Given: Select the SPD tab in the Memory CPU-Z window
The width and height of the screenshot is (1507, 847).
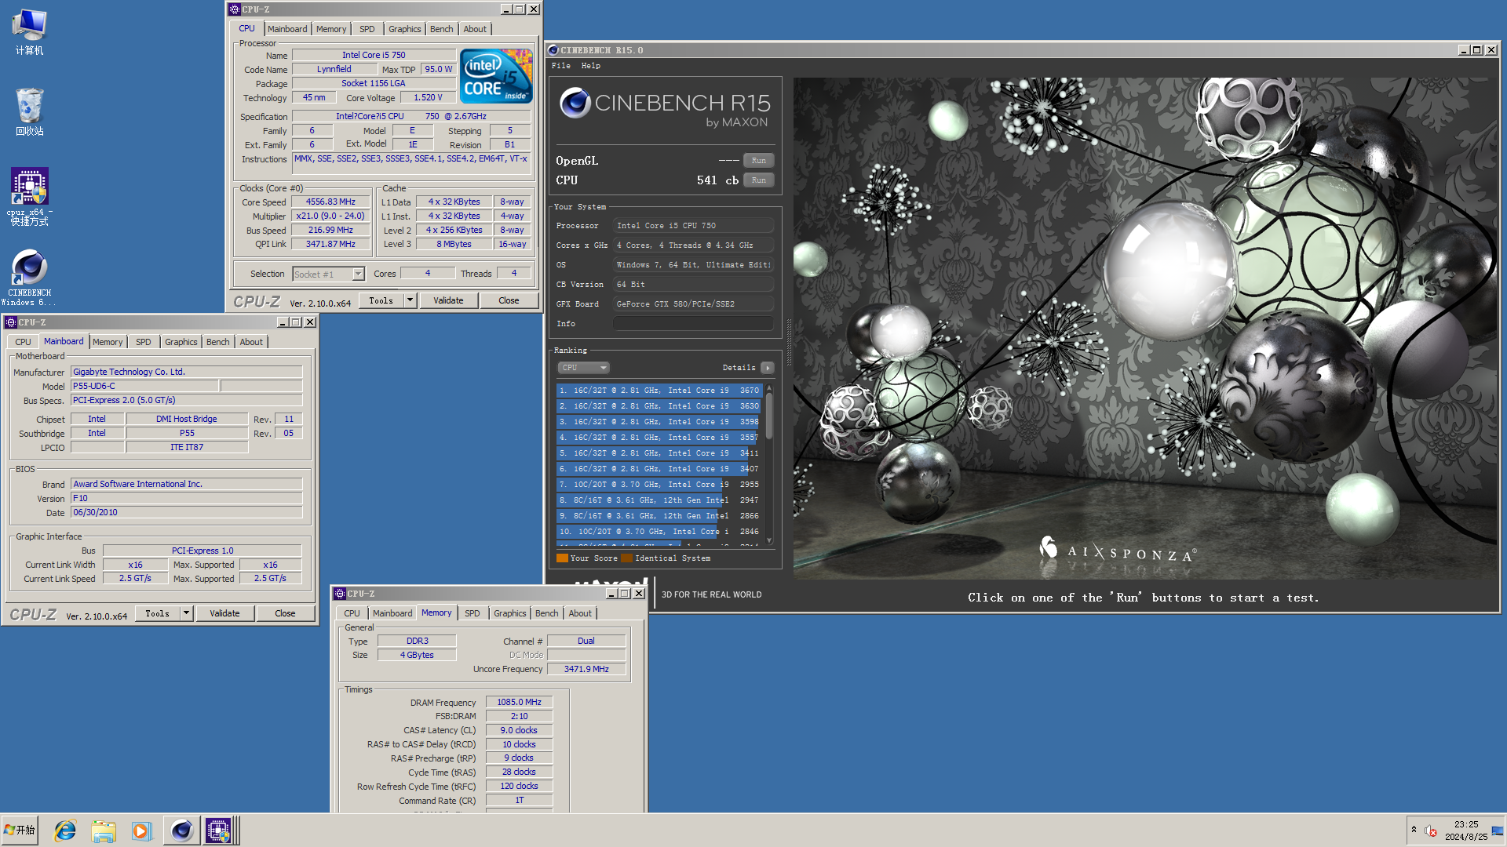Looking at the screenshot, I should (473, 613).
